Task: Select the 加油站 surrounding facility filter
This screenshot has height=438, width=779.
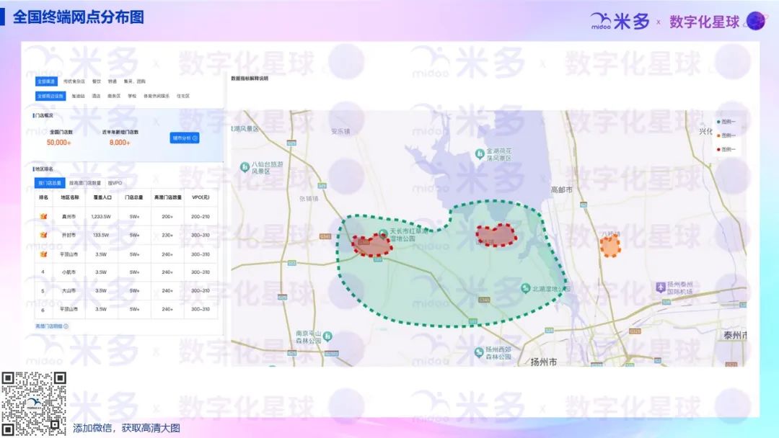Action: pos(78,96)
